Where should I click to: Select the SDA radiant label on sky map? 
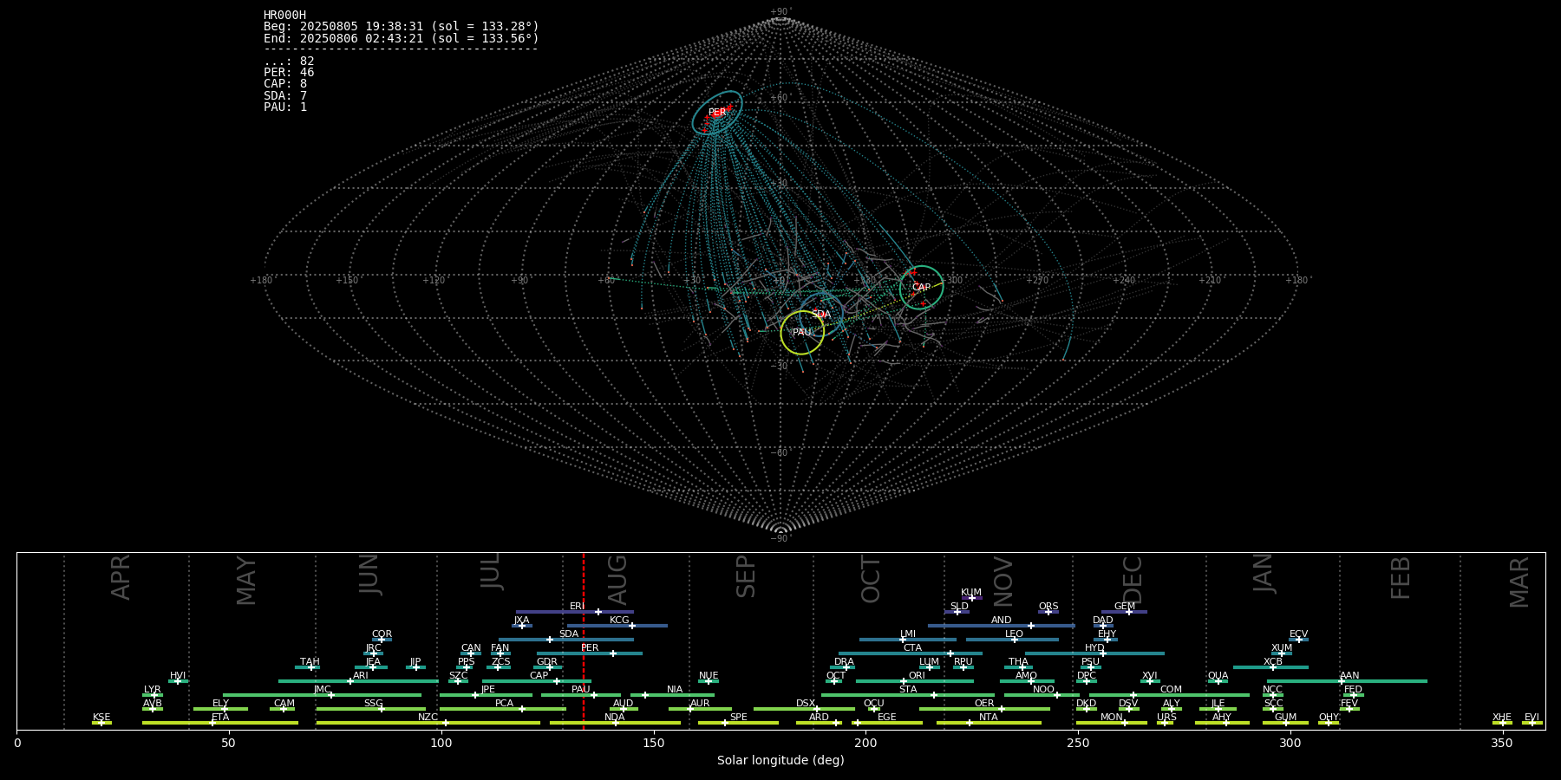coord(821,315)
